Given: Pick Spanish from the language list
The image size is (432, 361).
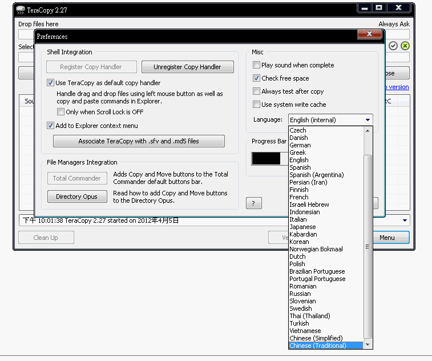Looking at the screenshot, I should [326, 167].
